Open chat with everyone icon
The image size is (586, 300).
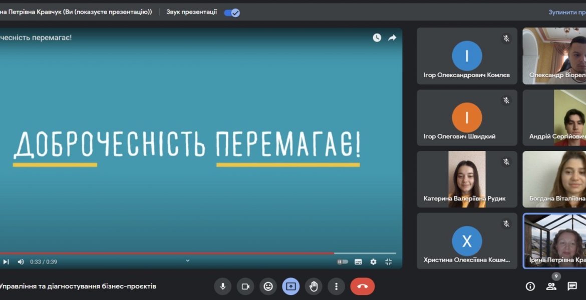click(572, 286)
